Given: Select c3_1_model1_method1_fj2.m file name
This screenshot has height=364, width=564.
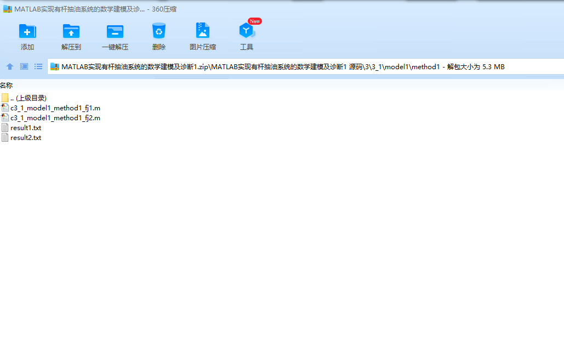Looking at the screenshot, I should (55, 118).
